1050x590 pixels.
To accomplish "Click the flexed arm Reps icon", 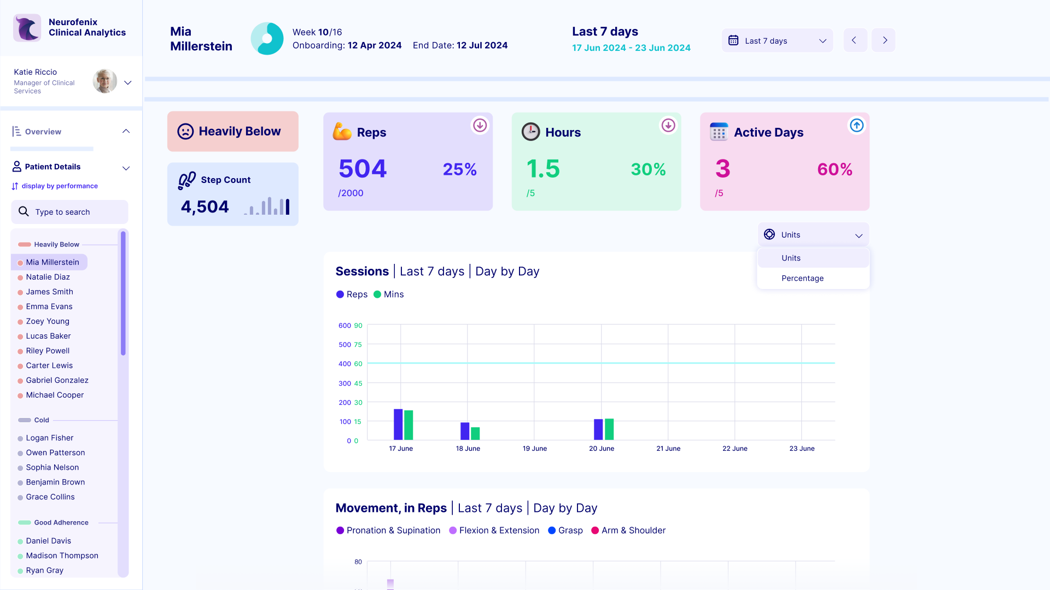I will [x=342, y=132].
